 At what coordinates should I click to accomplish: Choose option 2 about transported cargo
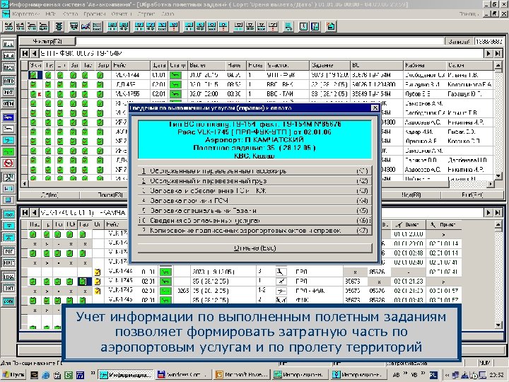tap(255, 181)
